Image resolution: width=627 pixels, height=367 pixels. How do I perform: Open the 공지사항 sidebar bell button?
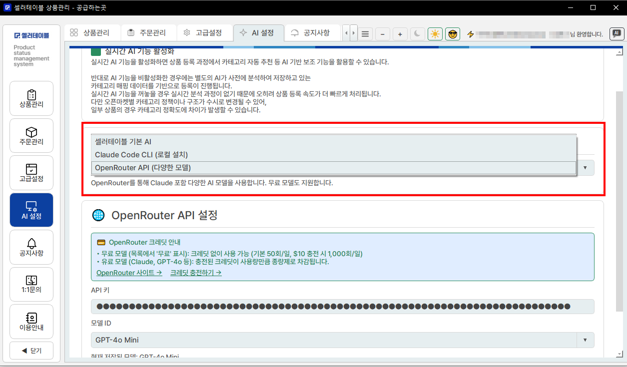(31, 247)
